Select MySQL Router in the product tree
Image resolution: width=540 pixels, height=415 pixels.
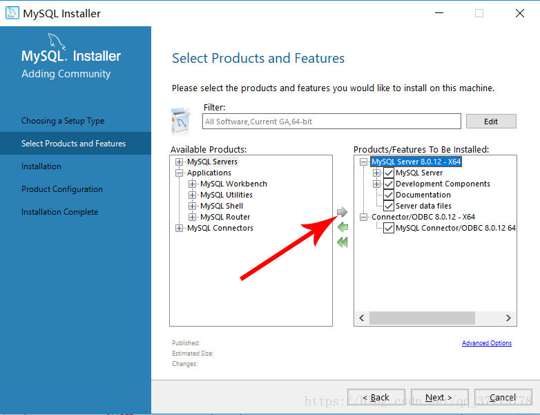225,217
